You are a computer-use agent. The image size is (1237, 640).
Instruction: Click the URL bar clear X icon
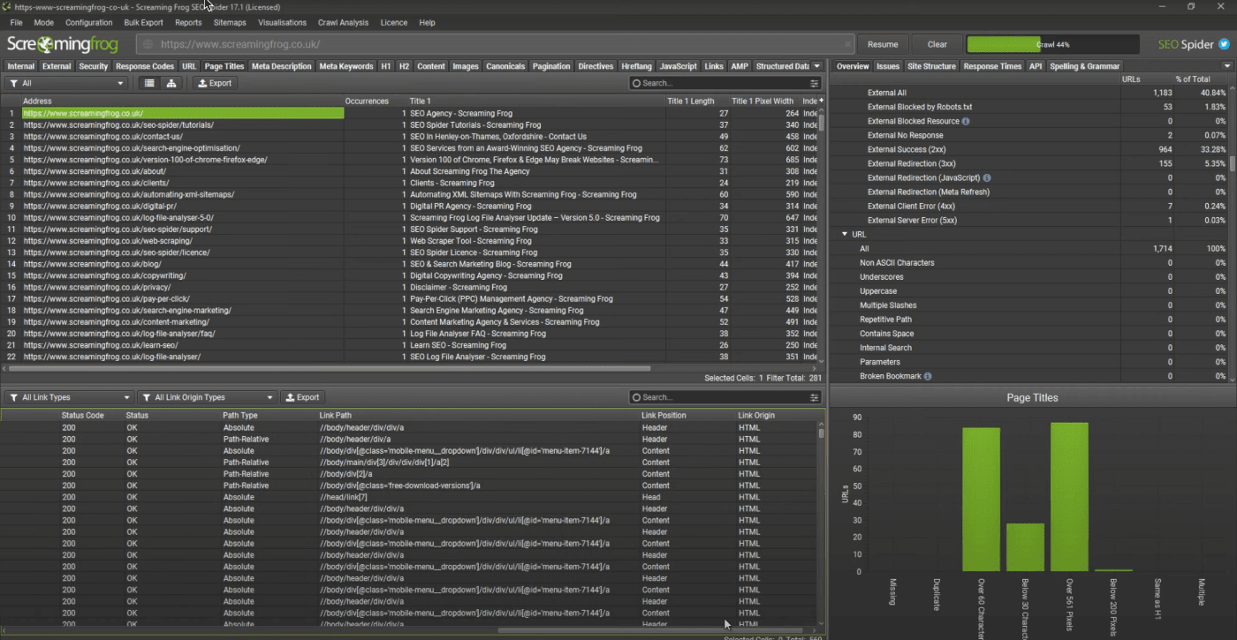click(x=847, y=44)
